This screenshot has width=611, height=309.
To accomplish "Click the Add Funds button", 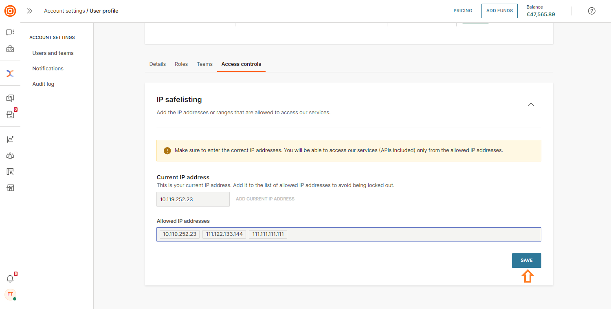I will click(x=499, y=11).
